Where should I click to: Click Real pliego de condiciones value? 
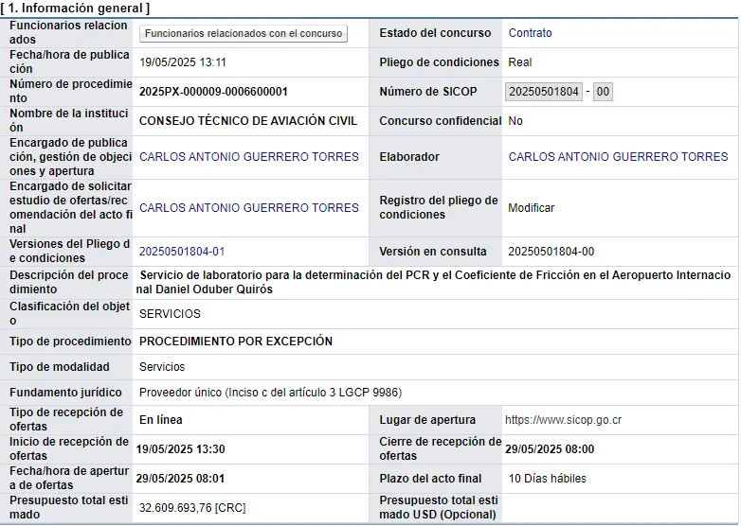(x=520, y=62)
